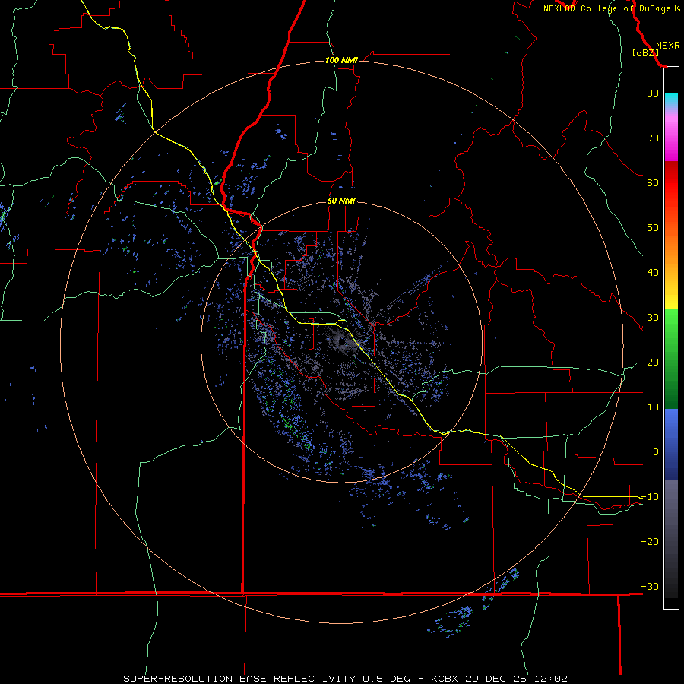Click the [dBZ] unit label
Screen dimensions: 684x684
point(645,53)
